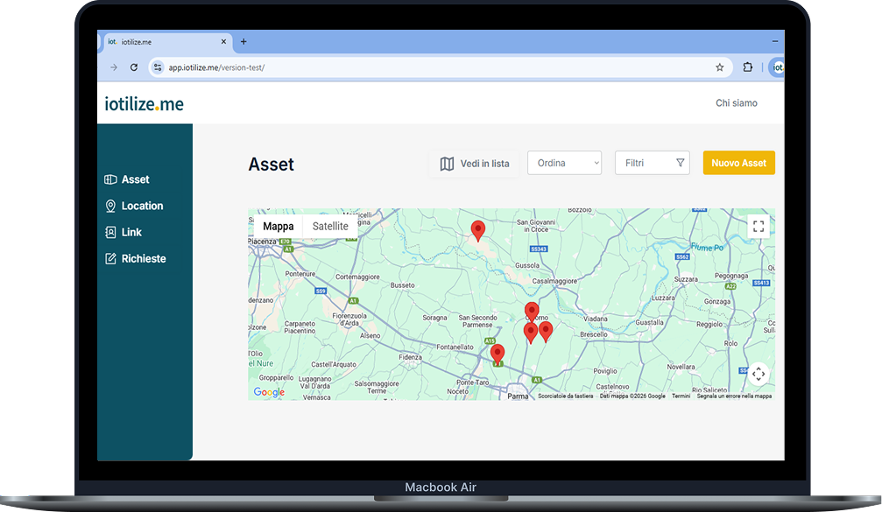Reload the page
Viewport: 882px width, 512px height.
(x=134, y=67)
